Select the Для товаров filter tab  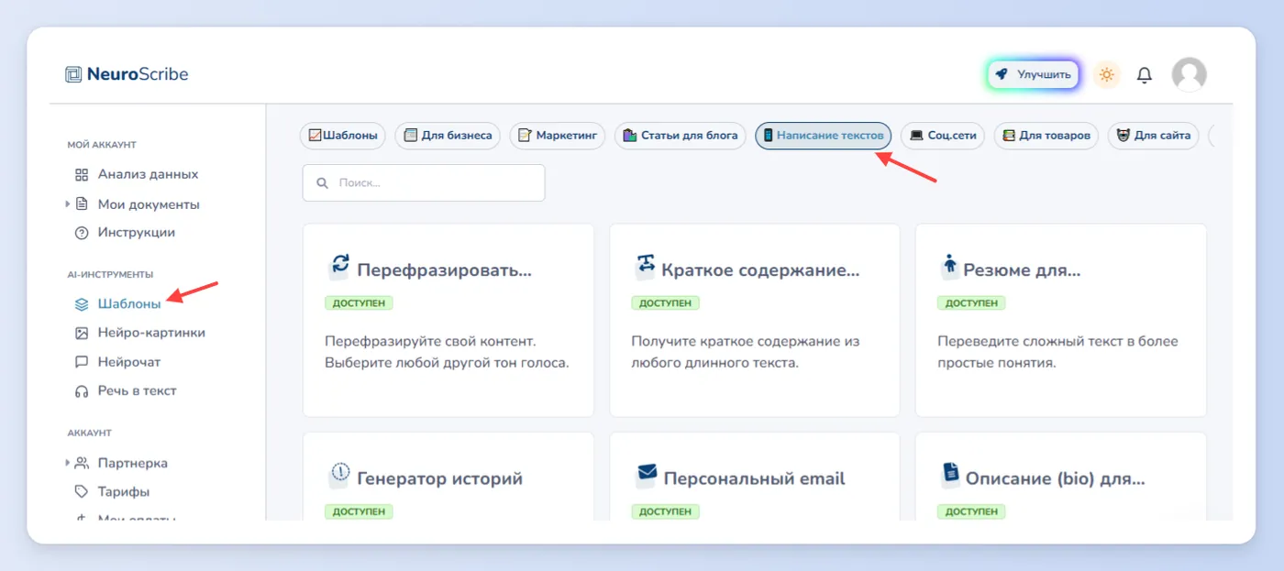(x=1046, y=136)
